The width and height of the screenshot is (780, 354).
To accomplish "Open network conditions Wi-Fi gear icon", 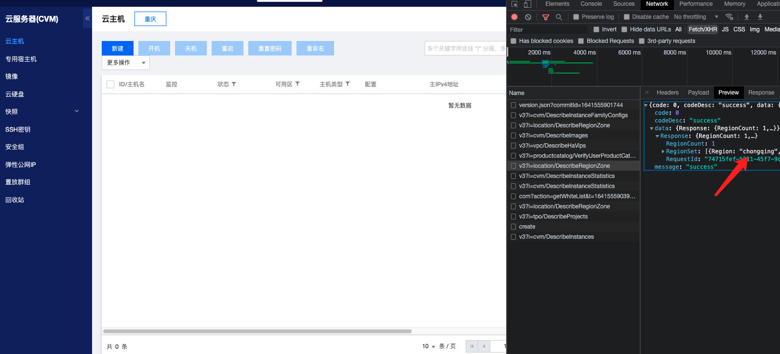I will coord(729,17).
